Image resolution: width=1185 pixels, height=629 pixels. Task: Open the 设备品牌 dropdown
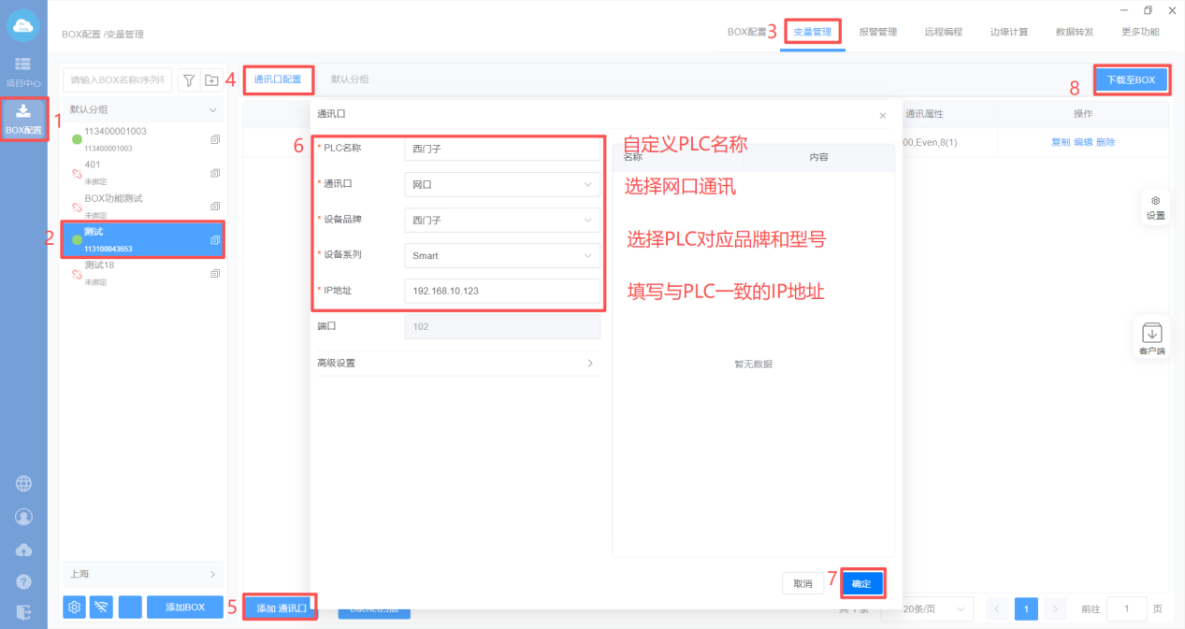point(502,221)
